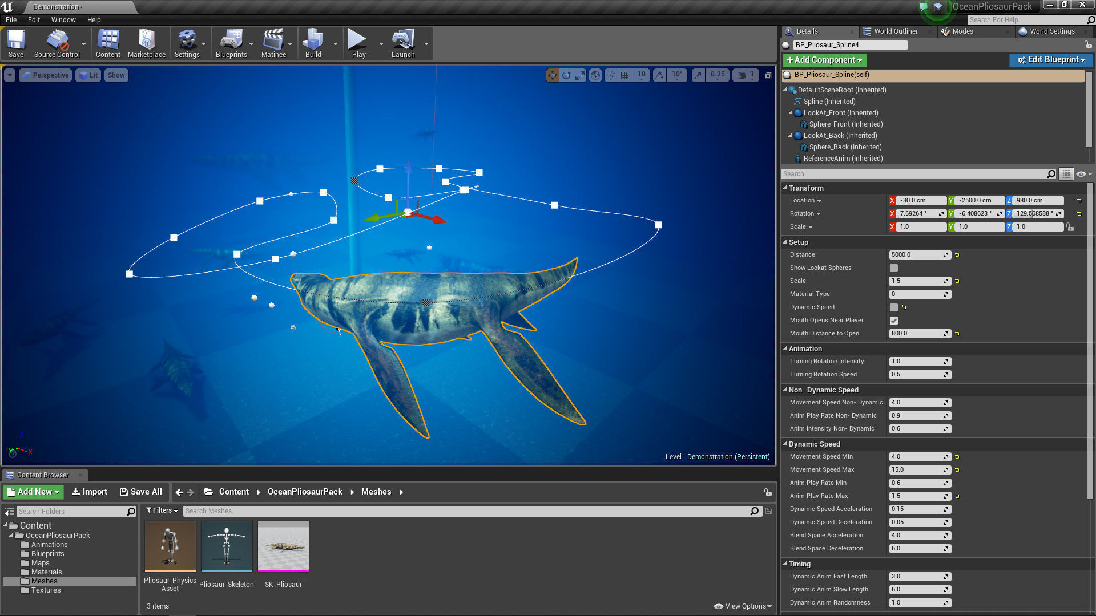Collapse the Dynamic Speed section

point(785,444)
